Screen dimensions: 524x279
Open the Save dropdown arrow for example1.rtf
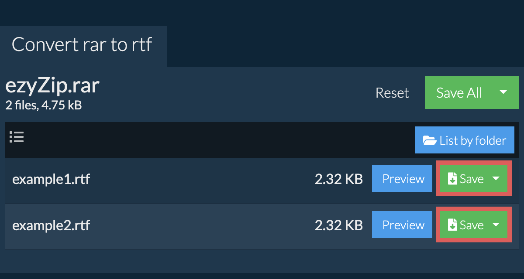click(496, 179)
